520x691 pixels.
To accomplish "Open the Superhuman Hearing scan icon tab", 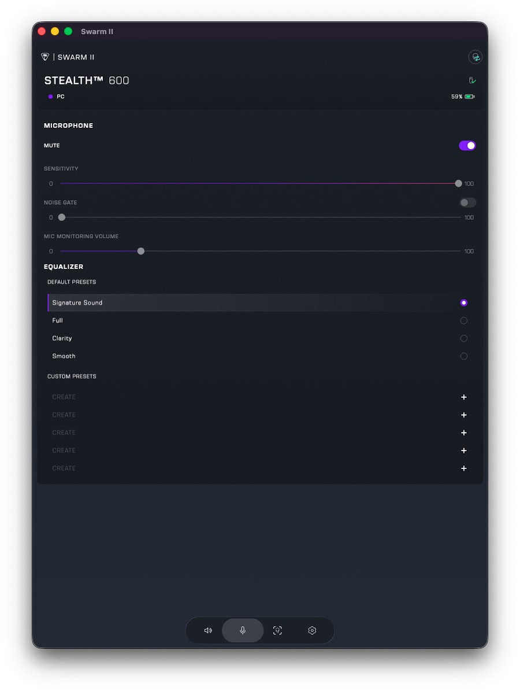I will [x=277, y=630].
